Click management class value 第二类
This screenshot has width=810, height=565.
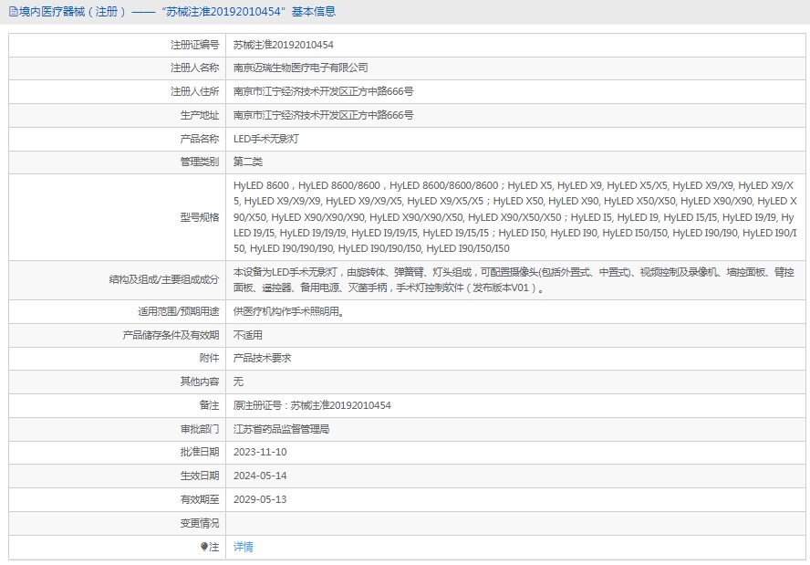[x=247, y=162]
